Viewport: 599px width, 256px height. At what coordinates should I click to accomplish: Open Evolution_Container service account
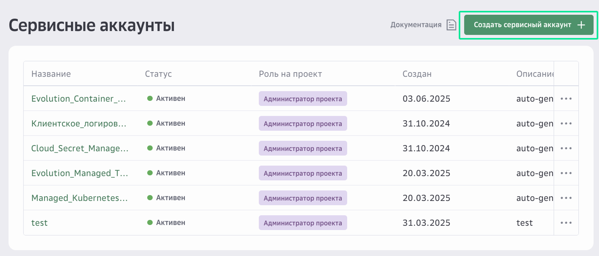[79, 99]
